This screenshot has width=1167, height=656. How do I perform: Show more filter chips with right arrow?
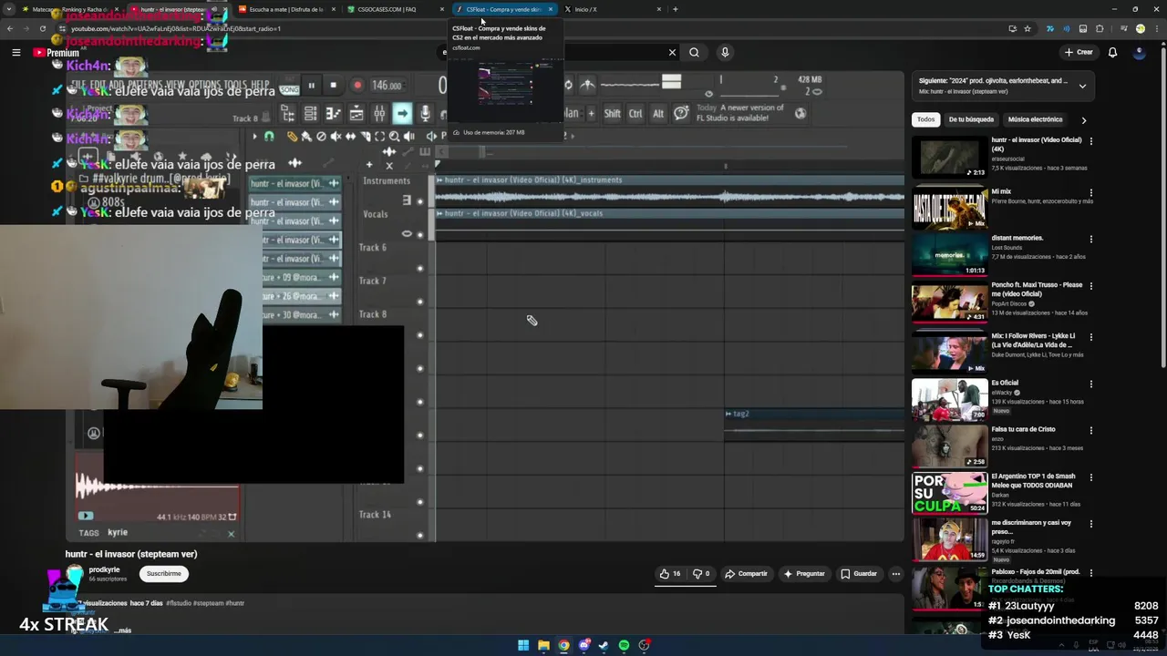click(x=1083, y=119)
